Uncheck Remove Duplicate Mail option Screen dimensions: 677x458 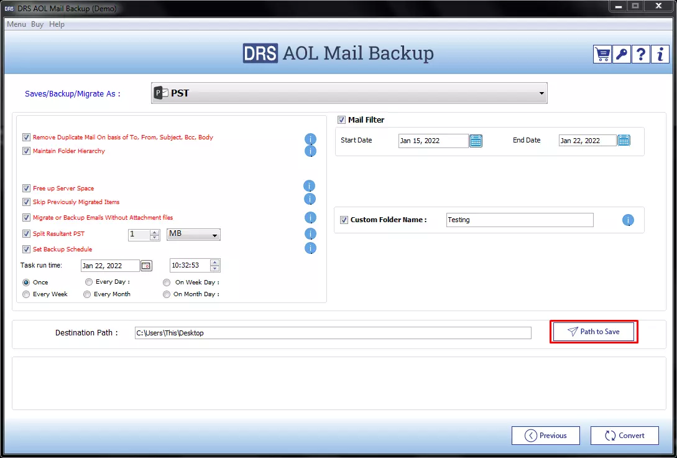pos(26,138)
